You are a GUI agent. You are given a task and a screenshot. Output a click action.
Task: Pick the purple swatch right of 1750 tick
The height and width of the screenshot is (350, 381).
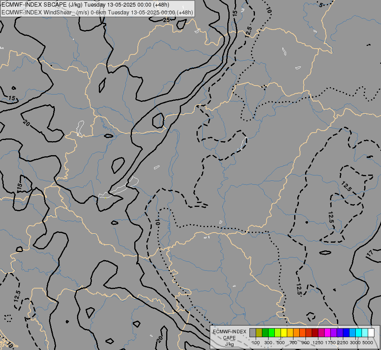coord(334,332)
